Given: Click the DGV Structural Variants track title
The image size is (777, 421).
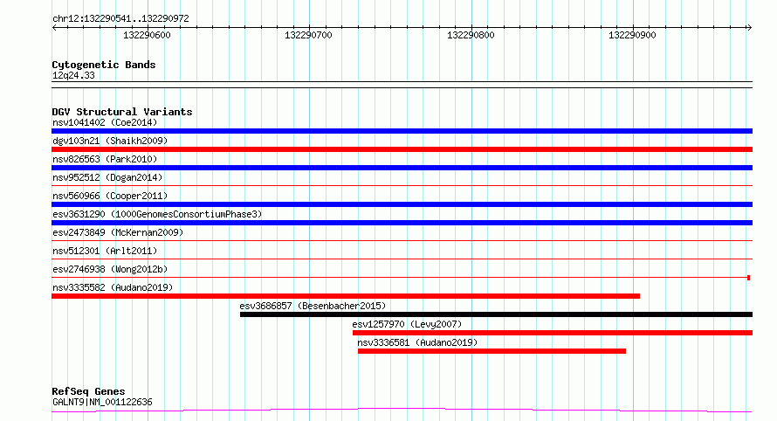Looking at the screenshot, I should pos(122,112).
